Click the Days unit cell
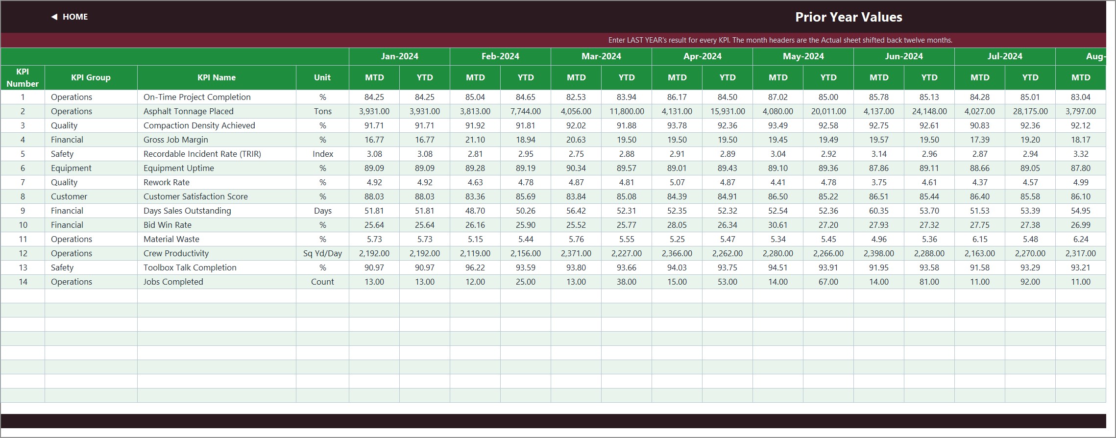The width and height of the screenshot is (1116, 438). (322, 211)
